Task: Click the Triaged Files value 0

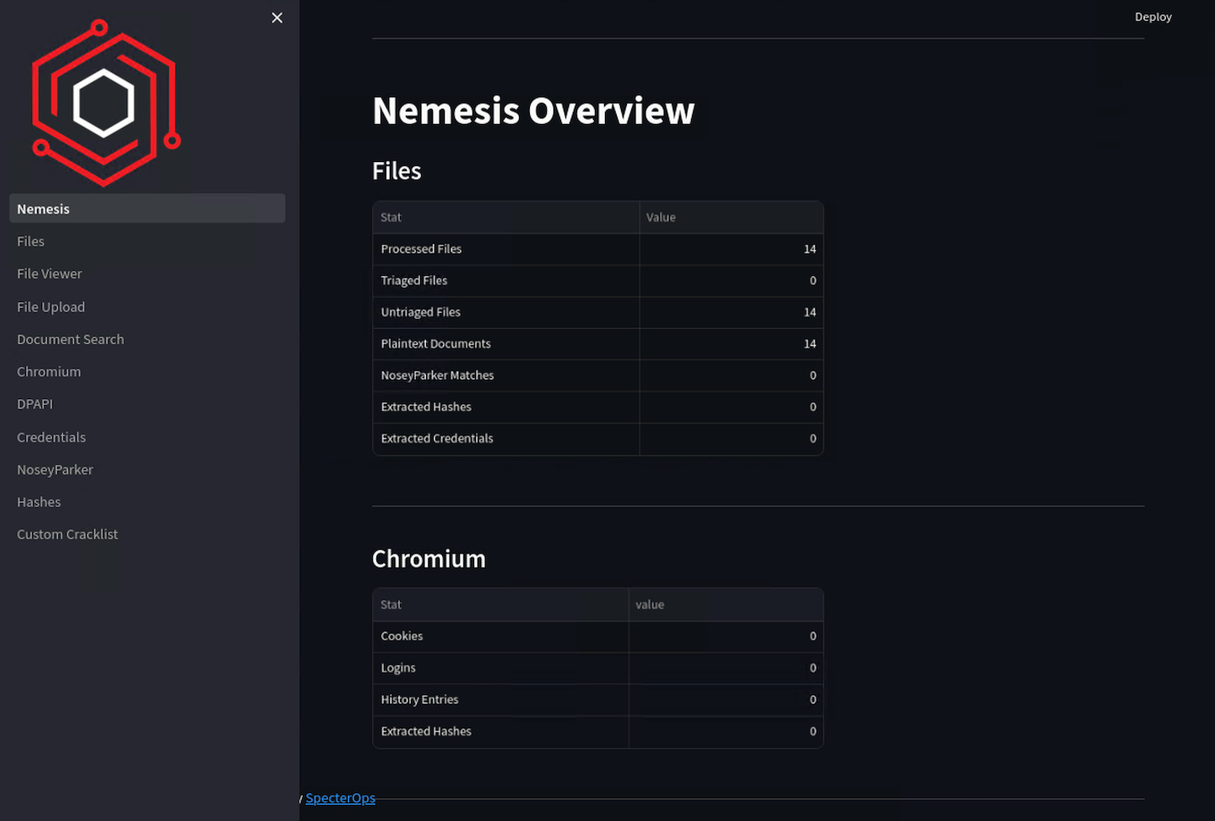Action: click(x=732, y=280)
